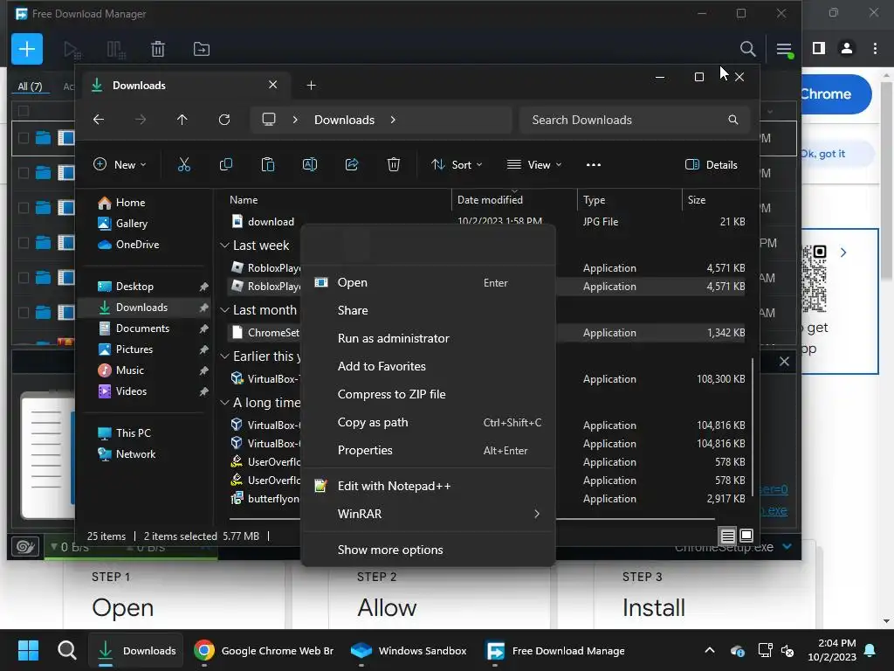The height and width of the screenshot is (671, 894).
Task: Select the All (7) tab in Free Download Manager
Action: click(x=31, y=86)
